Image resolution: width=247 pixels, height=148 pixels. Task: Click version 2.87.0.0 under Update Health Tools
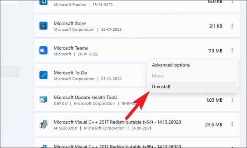[x=61, y=103]
